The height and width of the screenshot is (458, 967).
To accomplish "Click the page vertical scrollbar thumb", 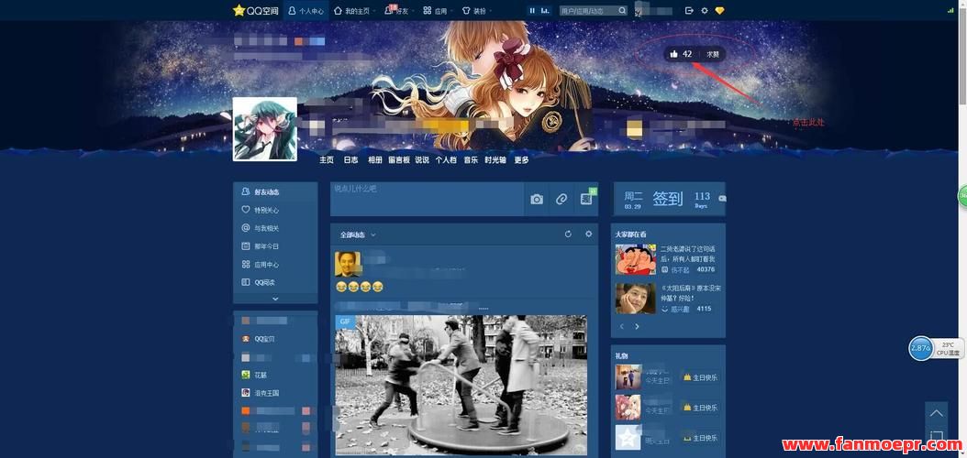I will tap(962, 55).
